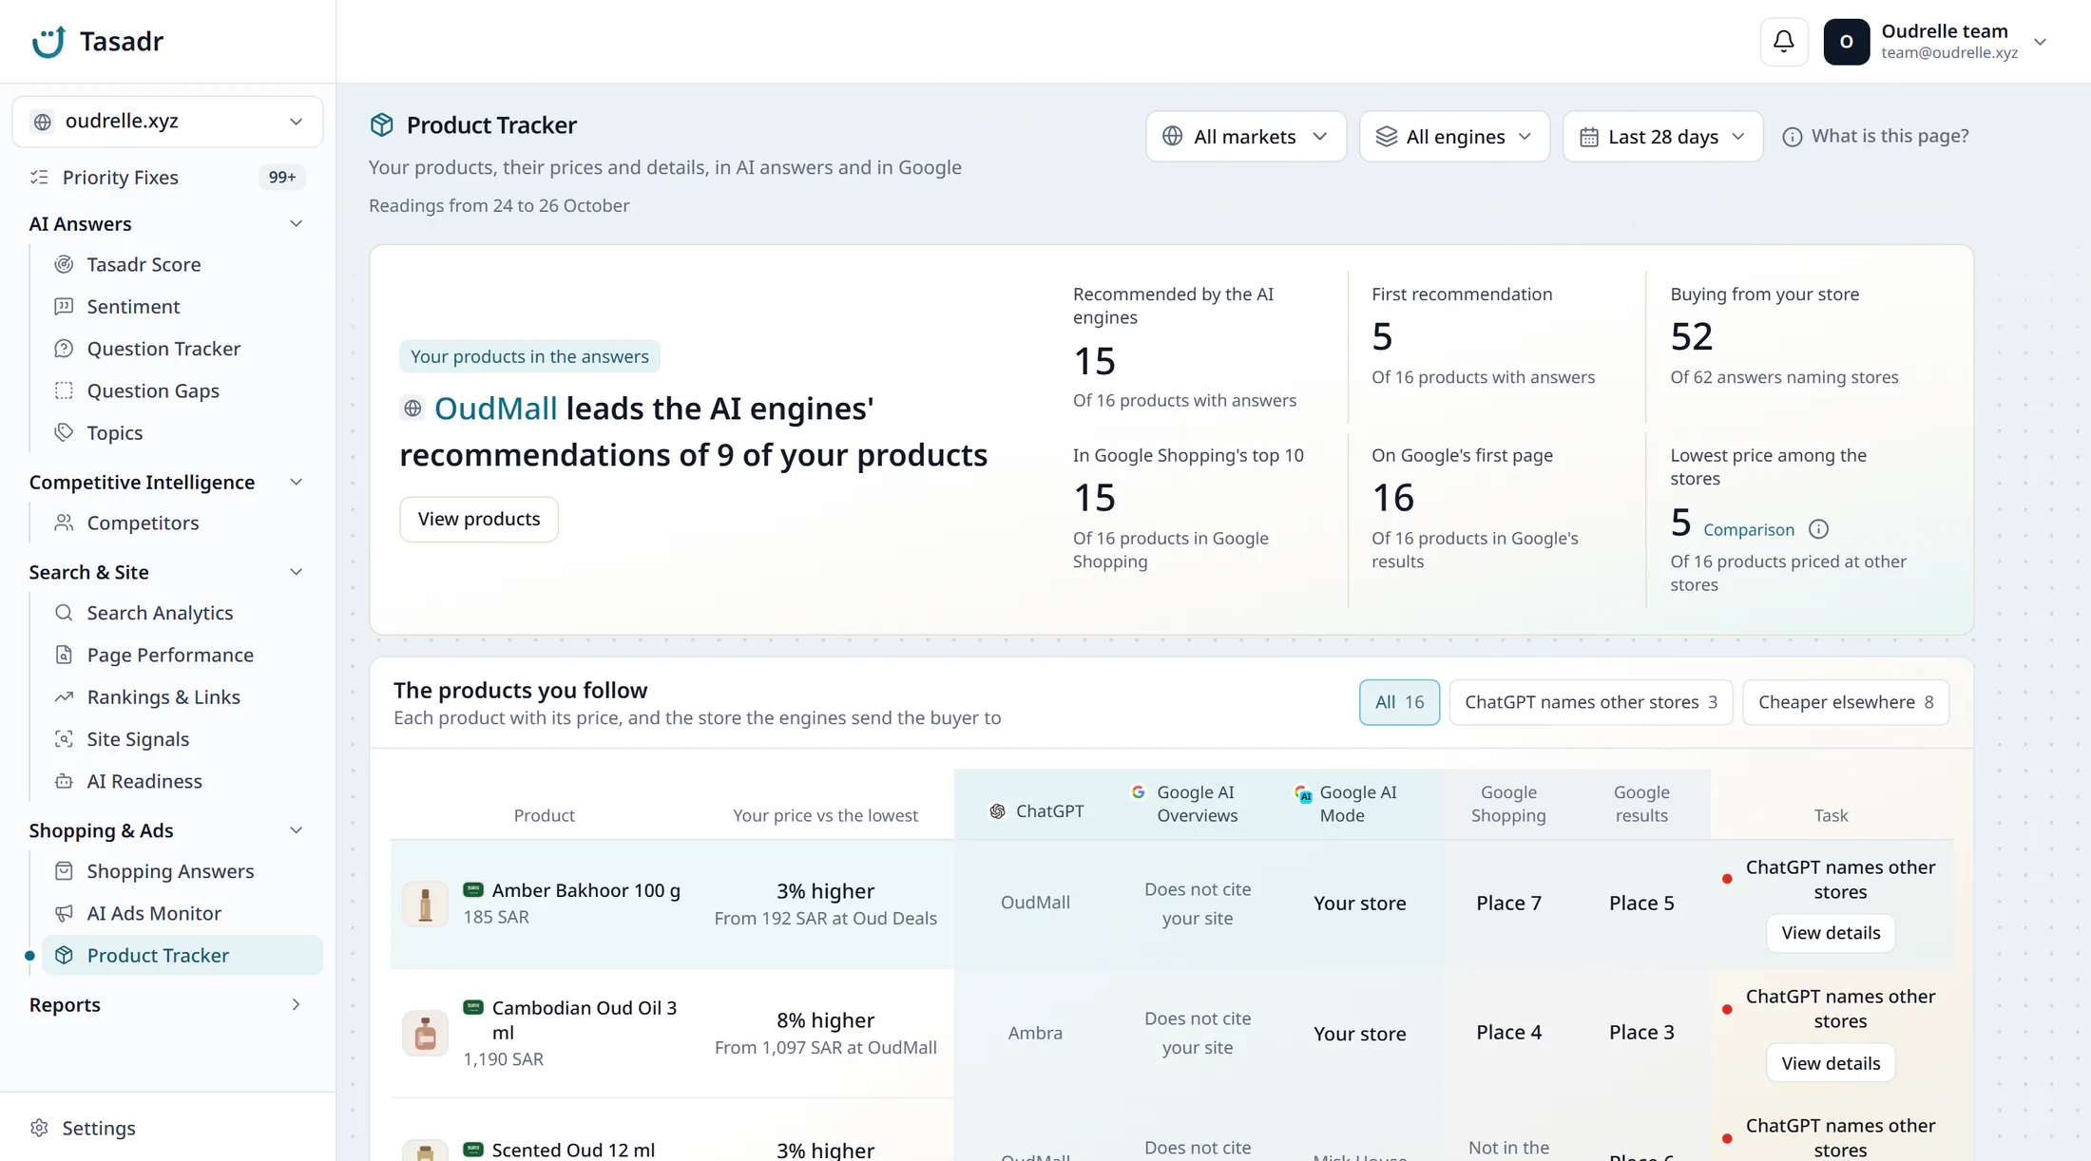The height and width of the screenshot is (1161, 2091).
Task: Click the Sentiment sidebar icon
Action: coord(64,306)
